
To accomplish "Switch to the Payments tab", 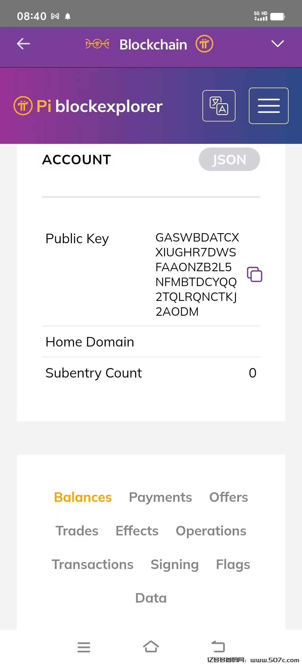I will [x=160, y=497].
